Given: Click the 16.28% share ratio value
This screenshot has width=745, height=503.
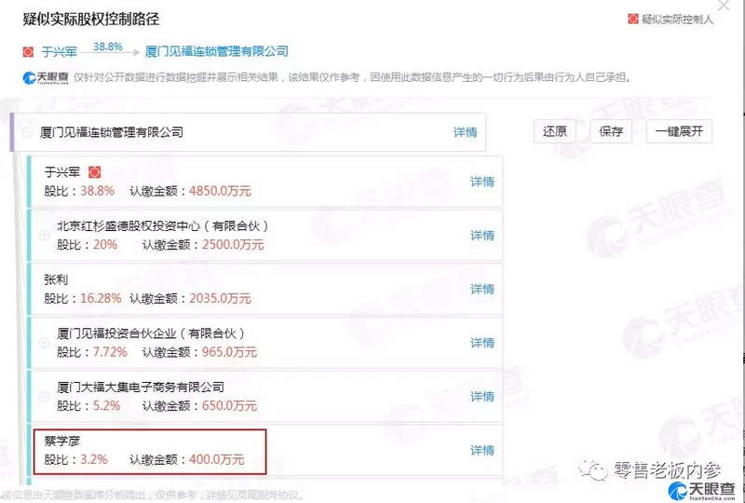Looking at the screenshot, I should coord(101,299).
